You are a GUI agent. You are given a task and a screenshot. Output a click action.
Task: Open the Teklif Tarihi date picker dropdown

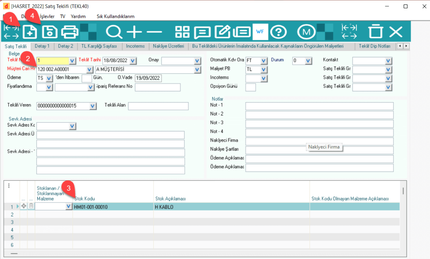click(x=132, y=61)
